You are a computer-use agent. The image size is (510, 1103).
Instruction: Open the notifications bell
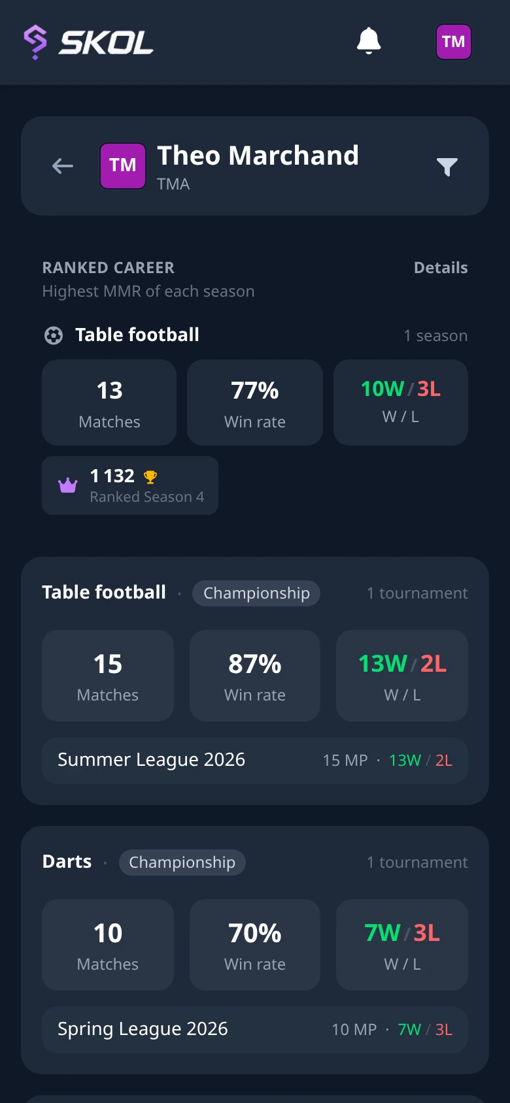coord(369,41)
